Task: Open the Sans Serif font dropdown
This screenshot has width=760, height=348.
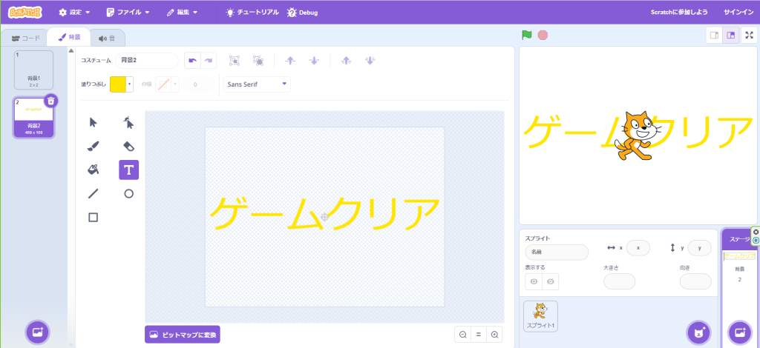Action: pos(258,84)
